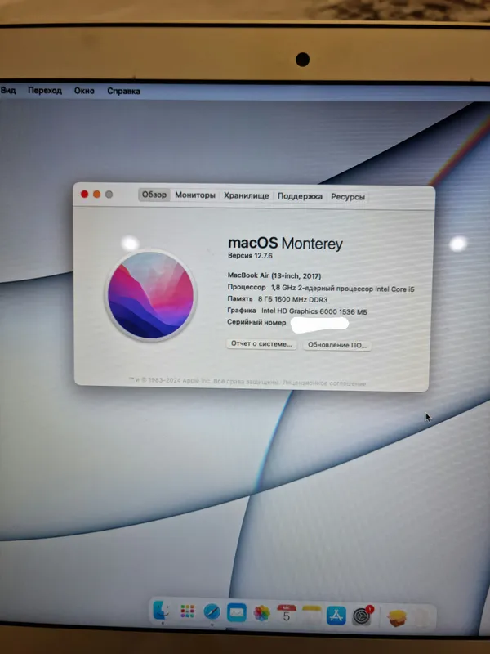490x654 pixels.
Task: Select the Ресурсы tab
Action: pyautogui.click(x=348, y=197)
